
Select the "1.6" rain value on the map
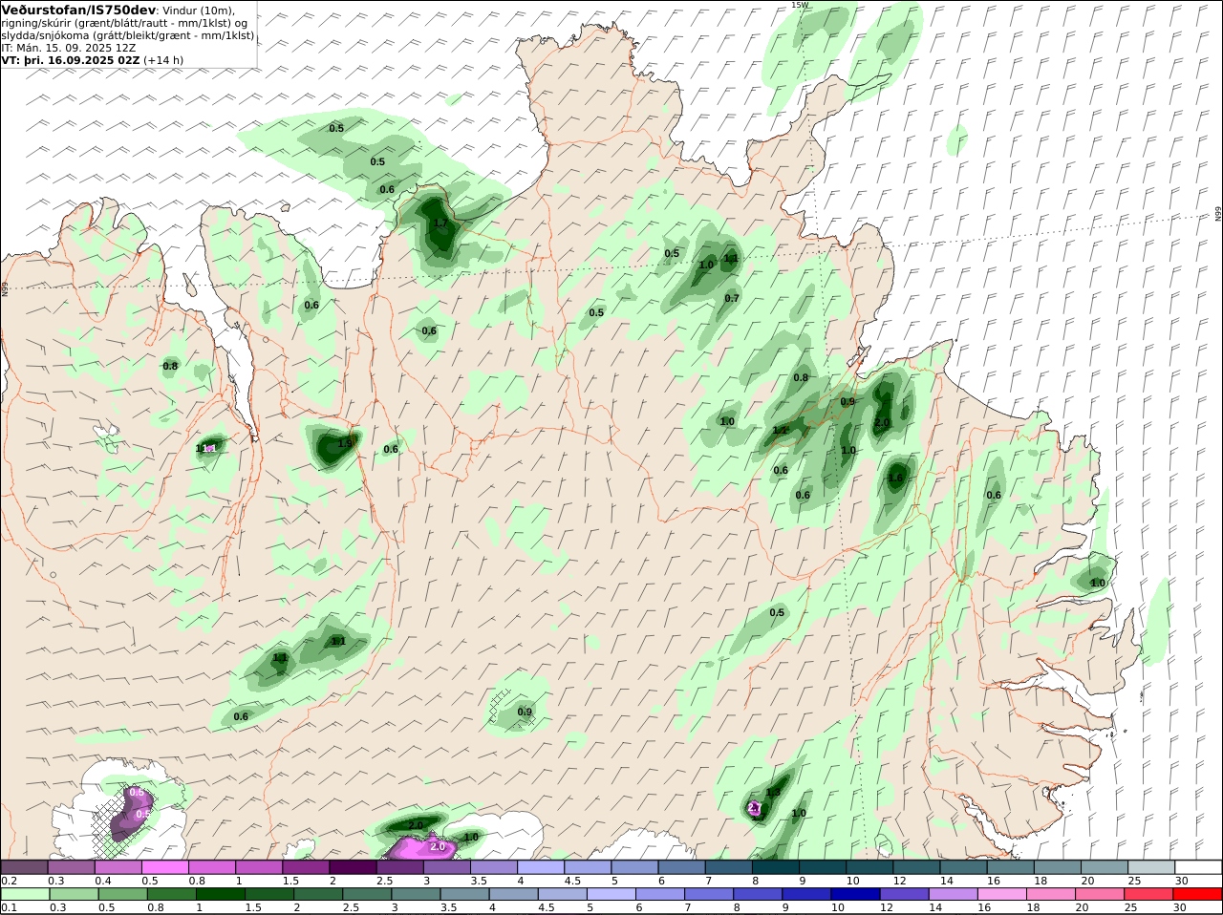[x=895, y=479]
